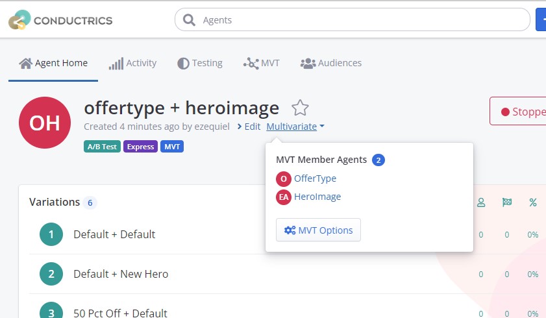This screenshot has width=546, height=318.
Task: Open the HeroImage member agent
Action: 317,197
